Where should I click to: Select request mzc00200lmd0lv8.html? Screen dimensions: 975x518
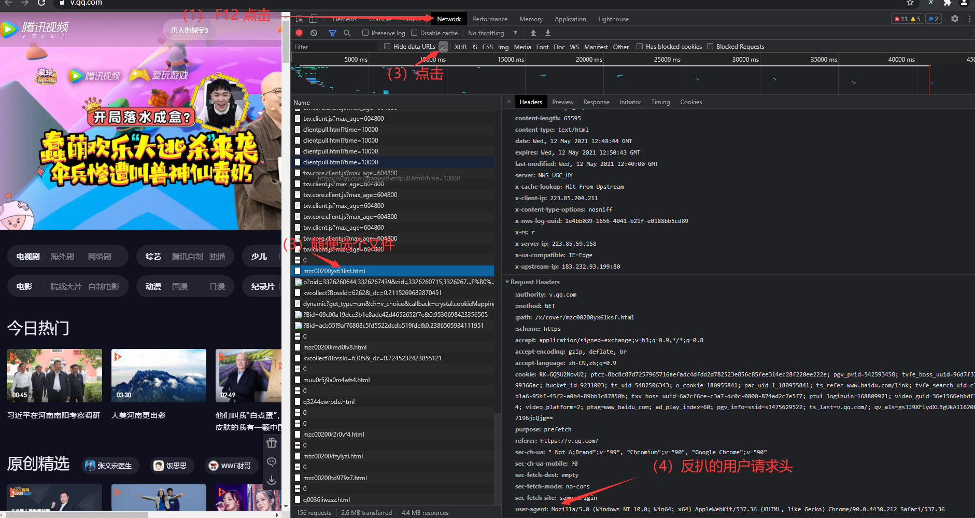click(393, 347)
